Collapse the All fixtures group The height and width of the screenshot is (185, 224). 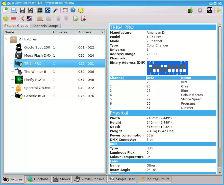6,39
